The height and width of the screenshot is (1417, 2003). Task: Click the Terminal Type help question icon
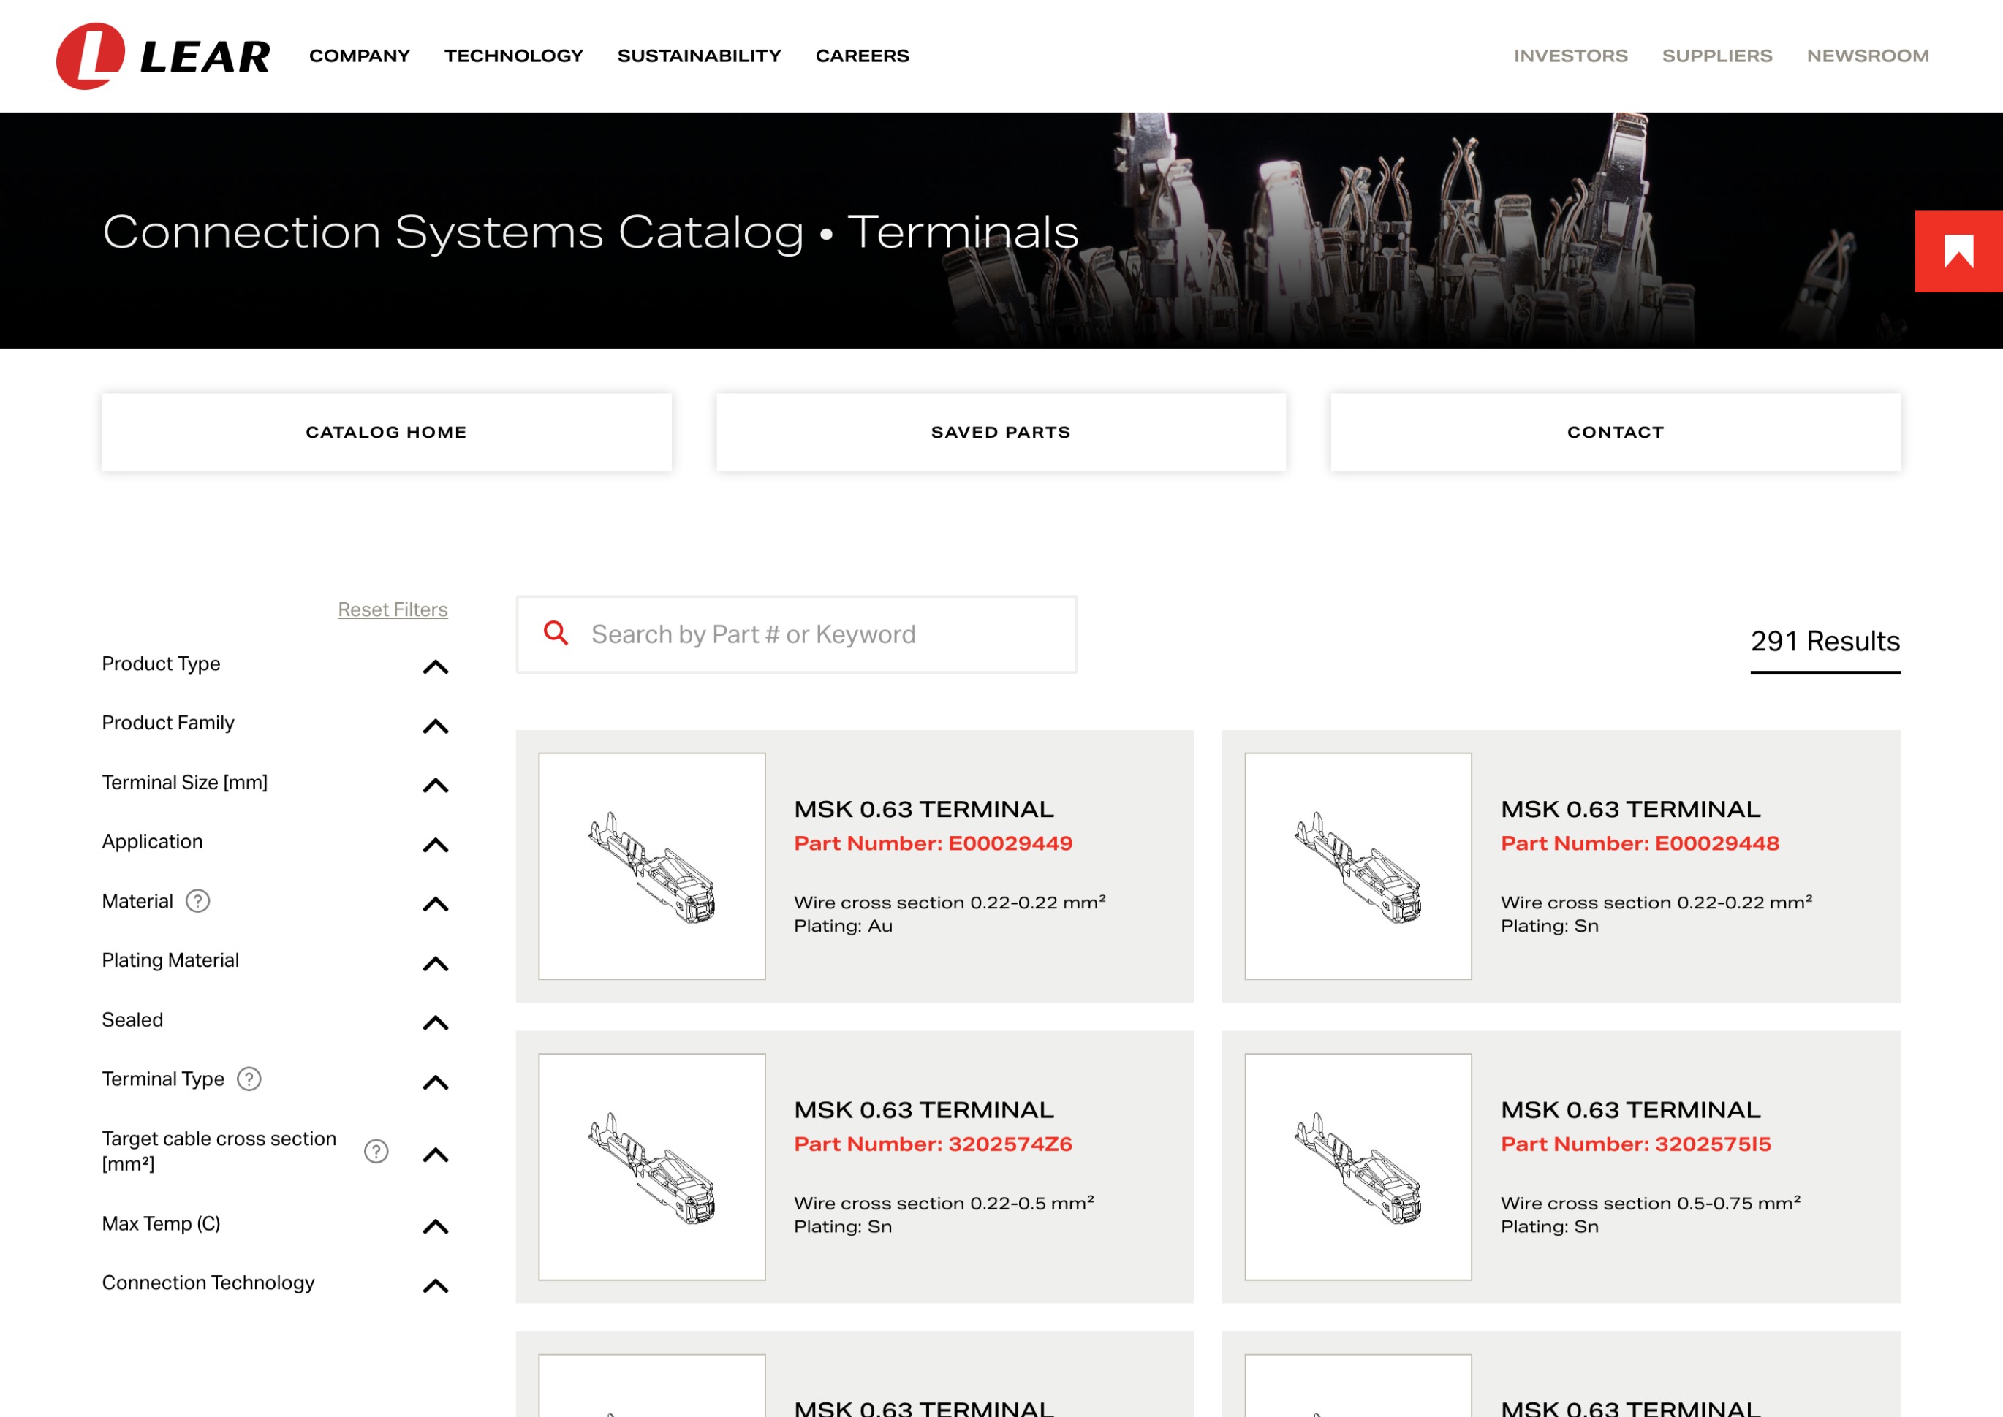click(x=249, y=1079)
